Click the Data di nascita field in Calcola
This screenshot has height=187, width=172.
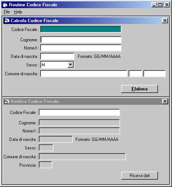click(x=57, y=56)
